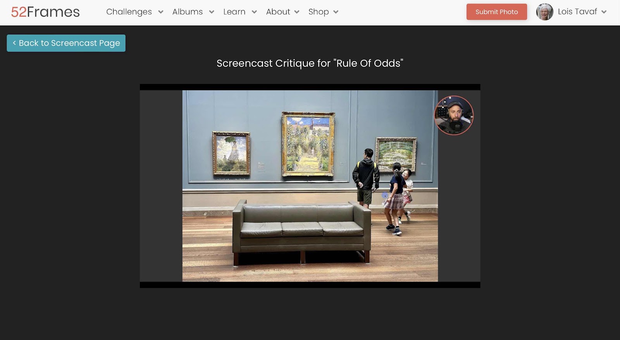Expand the About dropdown chevron
This screenshot has height=340, width=620.
coord(297,12)
